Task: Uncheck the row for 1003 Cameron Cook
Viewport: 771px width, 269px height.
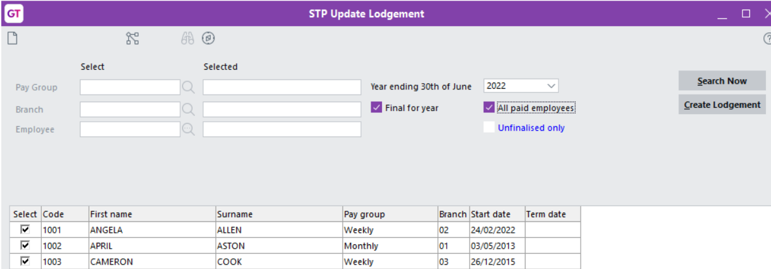Action: click(x=25, y=261)
